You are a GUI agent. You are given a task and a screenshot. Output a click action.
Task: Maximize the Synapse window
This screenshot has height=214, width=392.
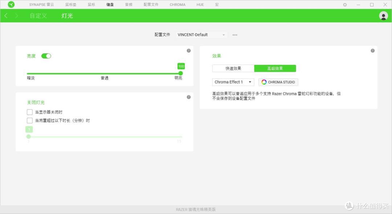point(372,4)
